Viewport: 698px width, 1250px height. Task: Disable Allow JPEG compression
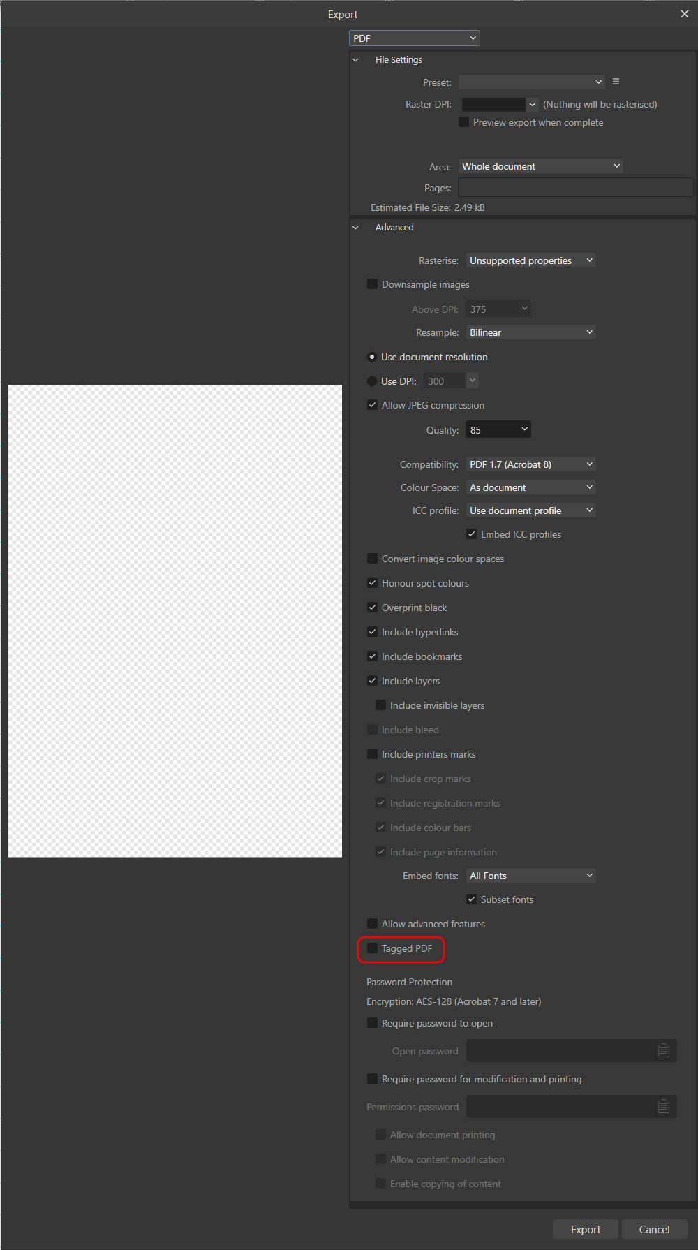[x=373, y=405]
